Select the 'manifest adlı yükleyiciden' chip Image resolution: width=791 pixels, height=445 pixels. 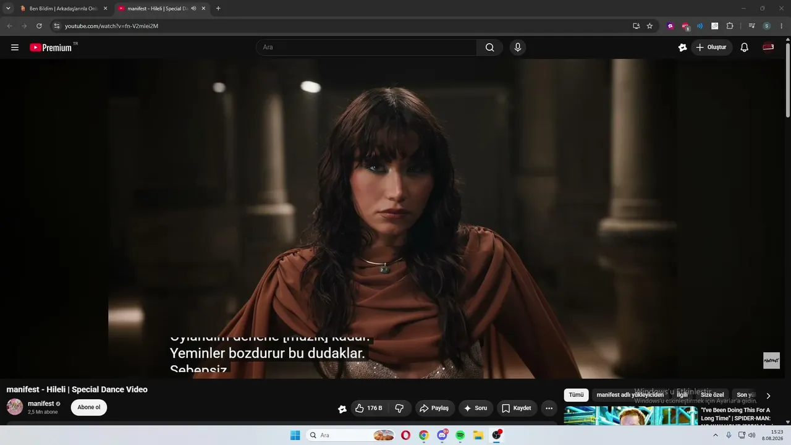630,395
